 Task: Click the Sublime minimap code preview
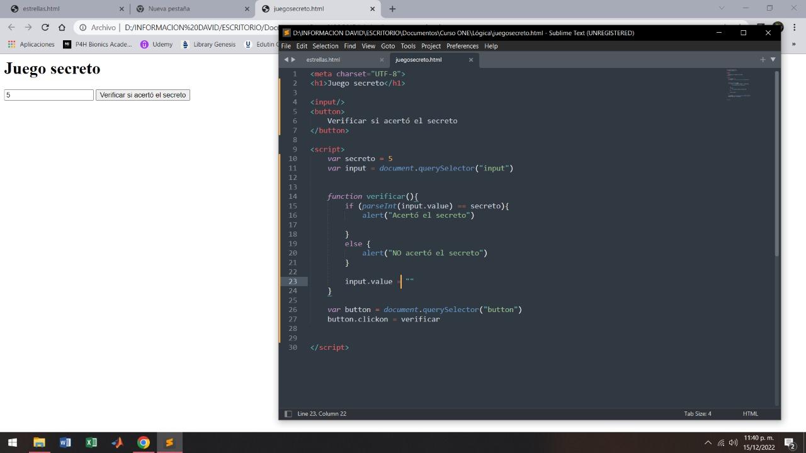[739, 83]
